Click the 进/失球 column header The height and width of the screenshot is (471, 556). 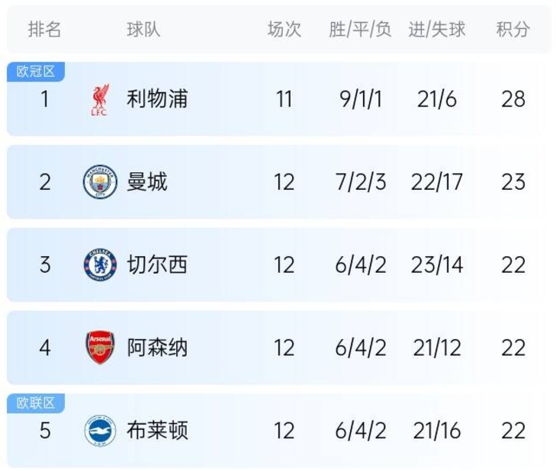[436, 29]
